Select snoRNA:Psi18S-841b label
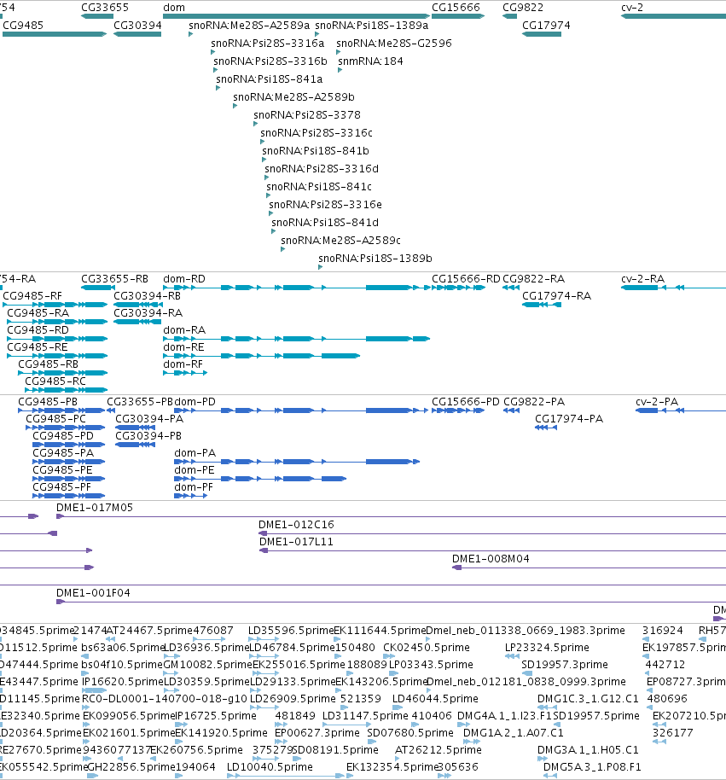 (316, 151)
